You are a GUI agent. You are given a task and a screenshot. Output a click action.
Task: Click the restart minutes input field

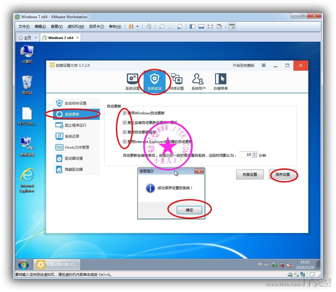(x=246, y=155)
